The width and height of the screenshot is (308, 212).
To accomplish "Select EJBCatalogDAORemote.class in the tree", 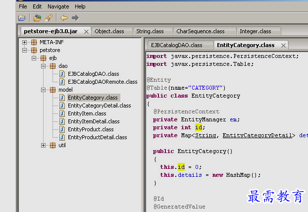I will point(103,82).
